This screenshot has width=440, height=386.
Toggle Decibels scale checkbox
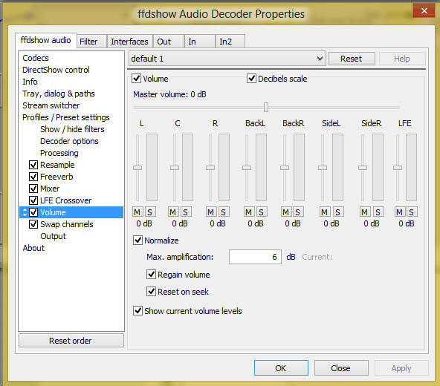pyautogui.click(x=251, y=79)
